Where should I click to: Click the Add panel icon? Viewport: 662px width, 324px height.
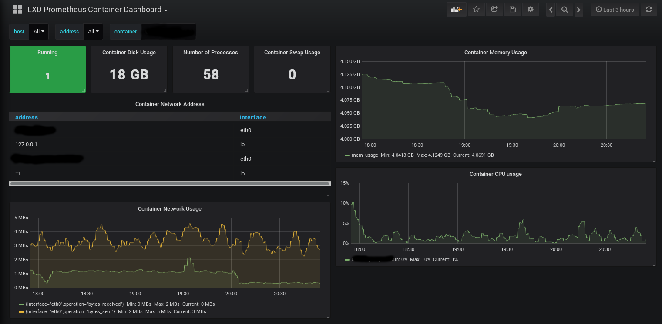[x=457, y=10]
